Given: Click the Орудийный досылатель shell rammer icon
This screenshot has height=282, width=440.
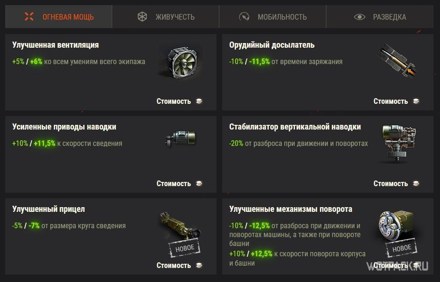Looking at the screenshot, I should click(x=397, y=61).
